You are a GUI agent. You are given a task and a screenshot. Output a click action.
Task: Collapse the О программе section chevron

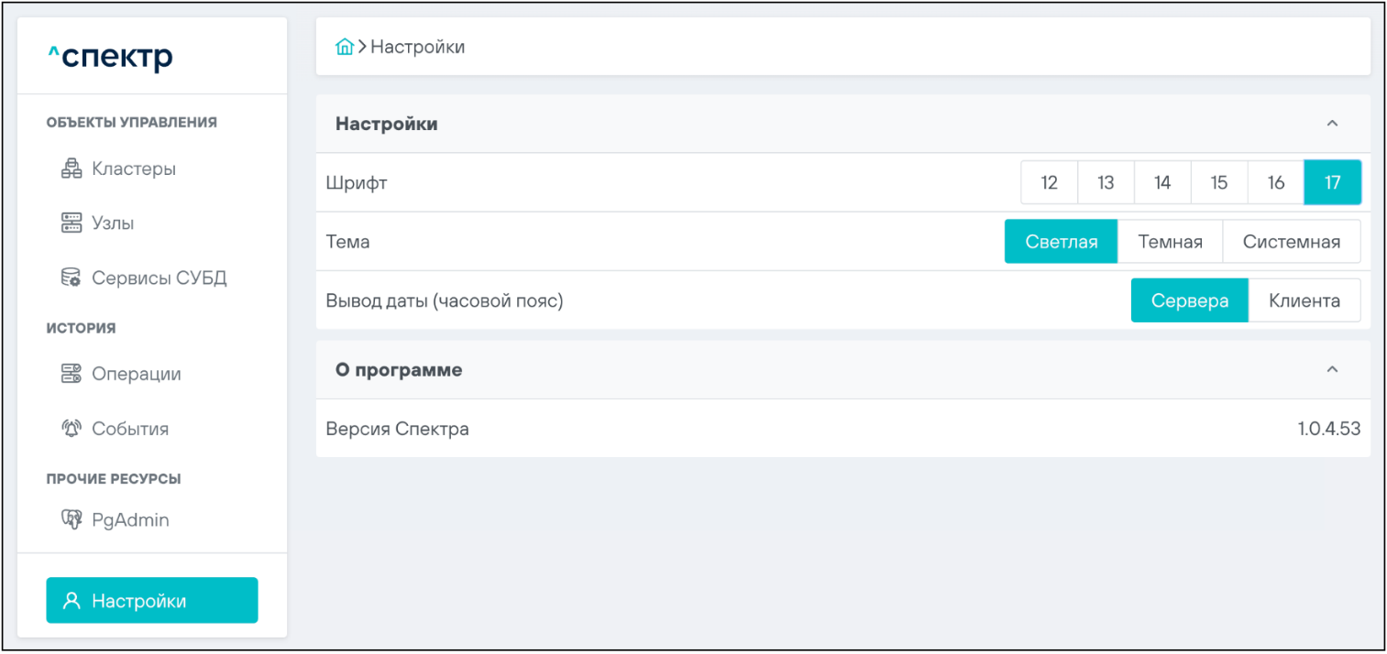[x=1332, y=370]
